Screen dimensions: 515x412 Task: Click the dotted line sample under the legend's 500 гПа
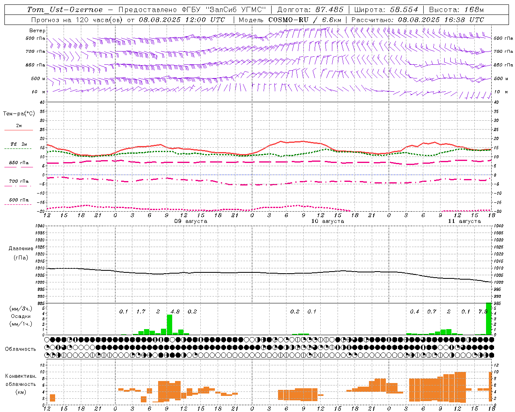tap(18, 205)
